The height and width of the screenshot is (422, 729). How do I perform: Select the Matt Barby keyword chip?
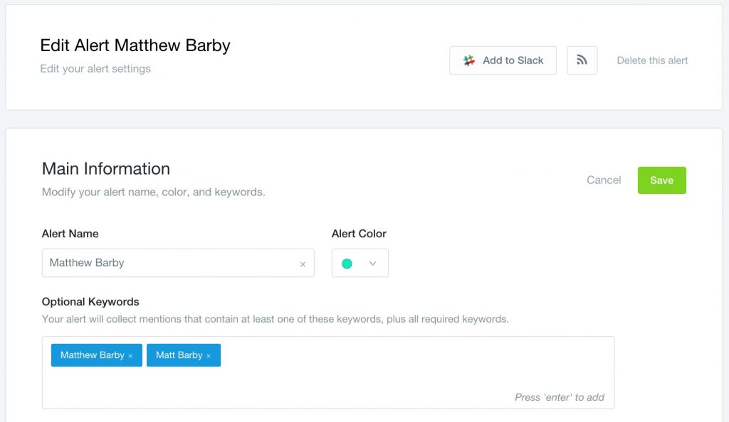[179, 355]
